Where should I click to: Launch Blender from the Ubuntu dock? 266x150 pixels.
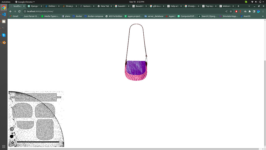pos(3,42)
